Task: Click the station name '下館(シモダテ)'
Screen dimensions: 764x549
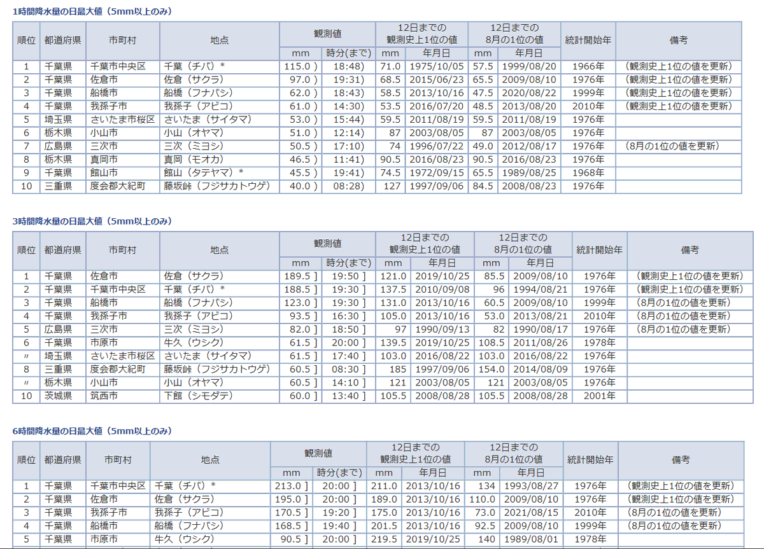Action: coord(198,396)
